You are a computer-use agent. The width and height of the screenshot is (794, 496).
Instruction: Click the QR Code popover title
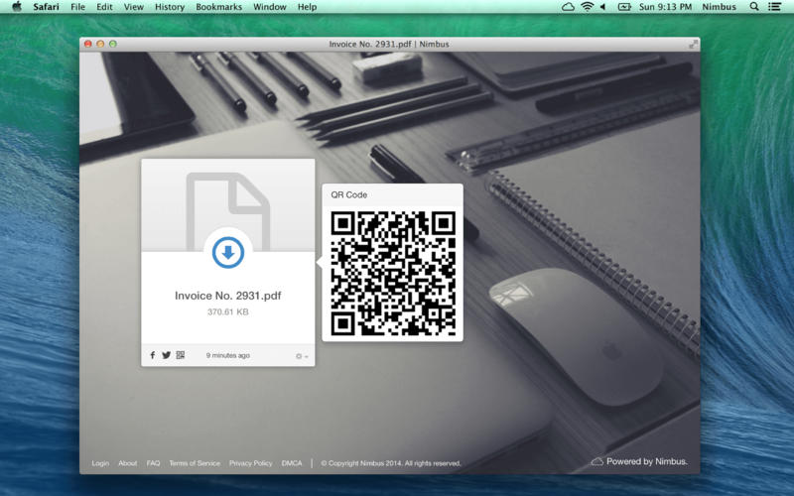click(x=349, y=194)
